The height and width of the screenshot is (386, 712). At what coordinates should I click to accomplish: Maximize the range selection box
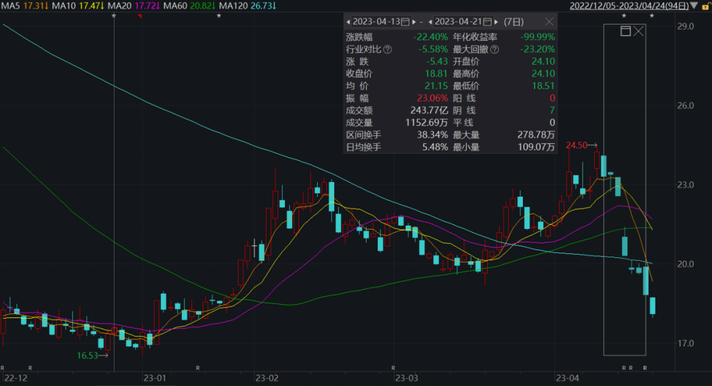tap(626, 31)
